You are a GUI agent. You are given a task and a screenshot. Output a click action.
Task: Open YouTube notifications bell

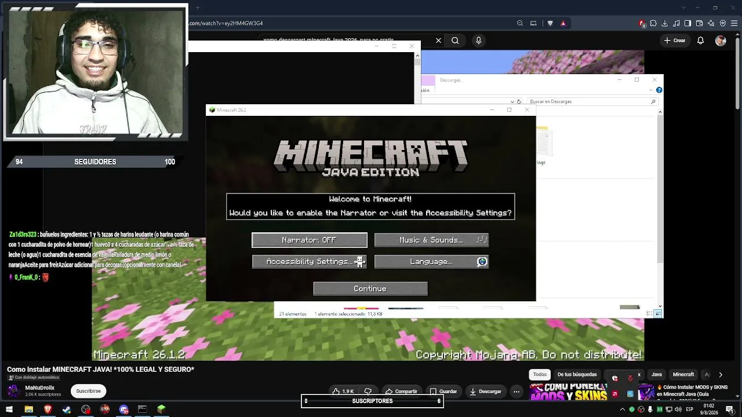pyautogui.click(x=701, y=41)
